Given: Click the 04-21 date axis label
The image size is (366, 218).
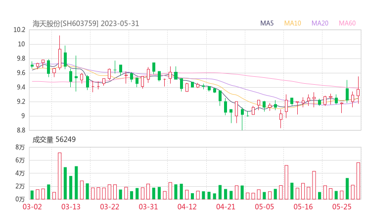Looking at the screenshot, I should click(226, 207).
